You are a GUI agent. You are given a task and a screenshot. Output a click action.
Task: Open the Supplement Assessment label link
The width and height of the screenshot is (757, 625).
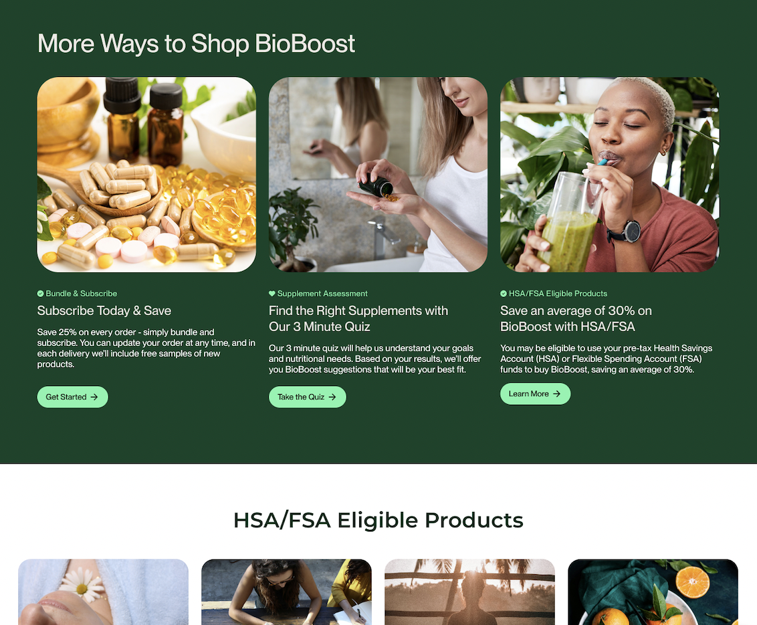point(322,294)
